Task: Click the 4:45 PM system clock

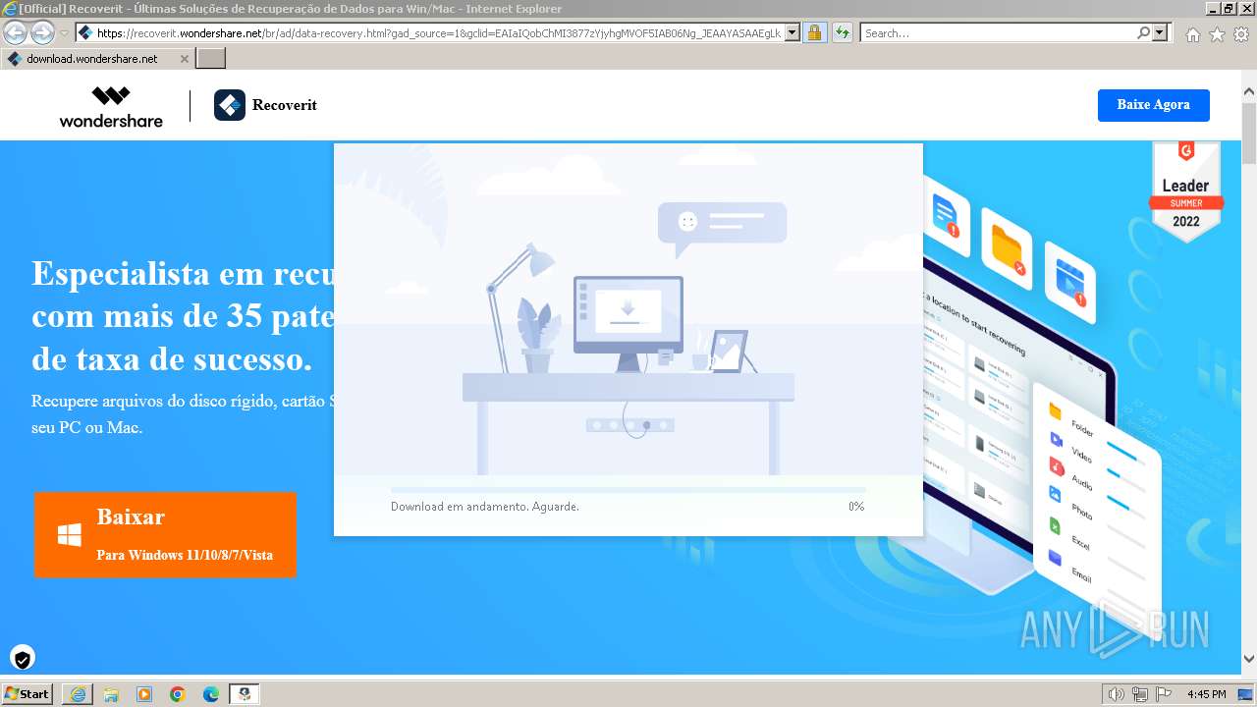Action: point(1206,694)
